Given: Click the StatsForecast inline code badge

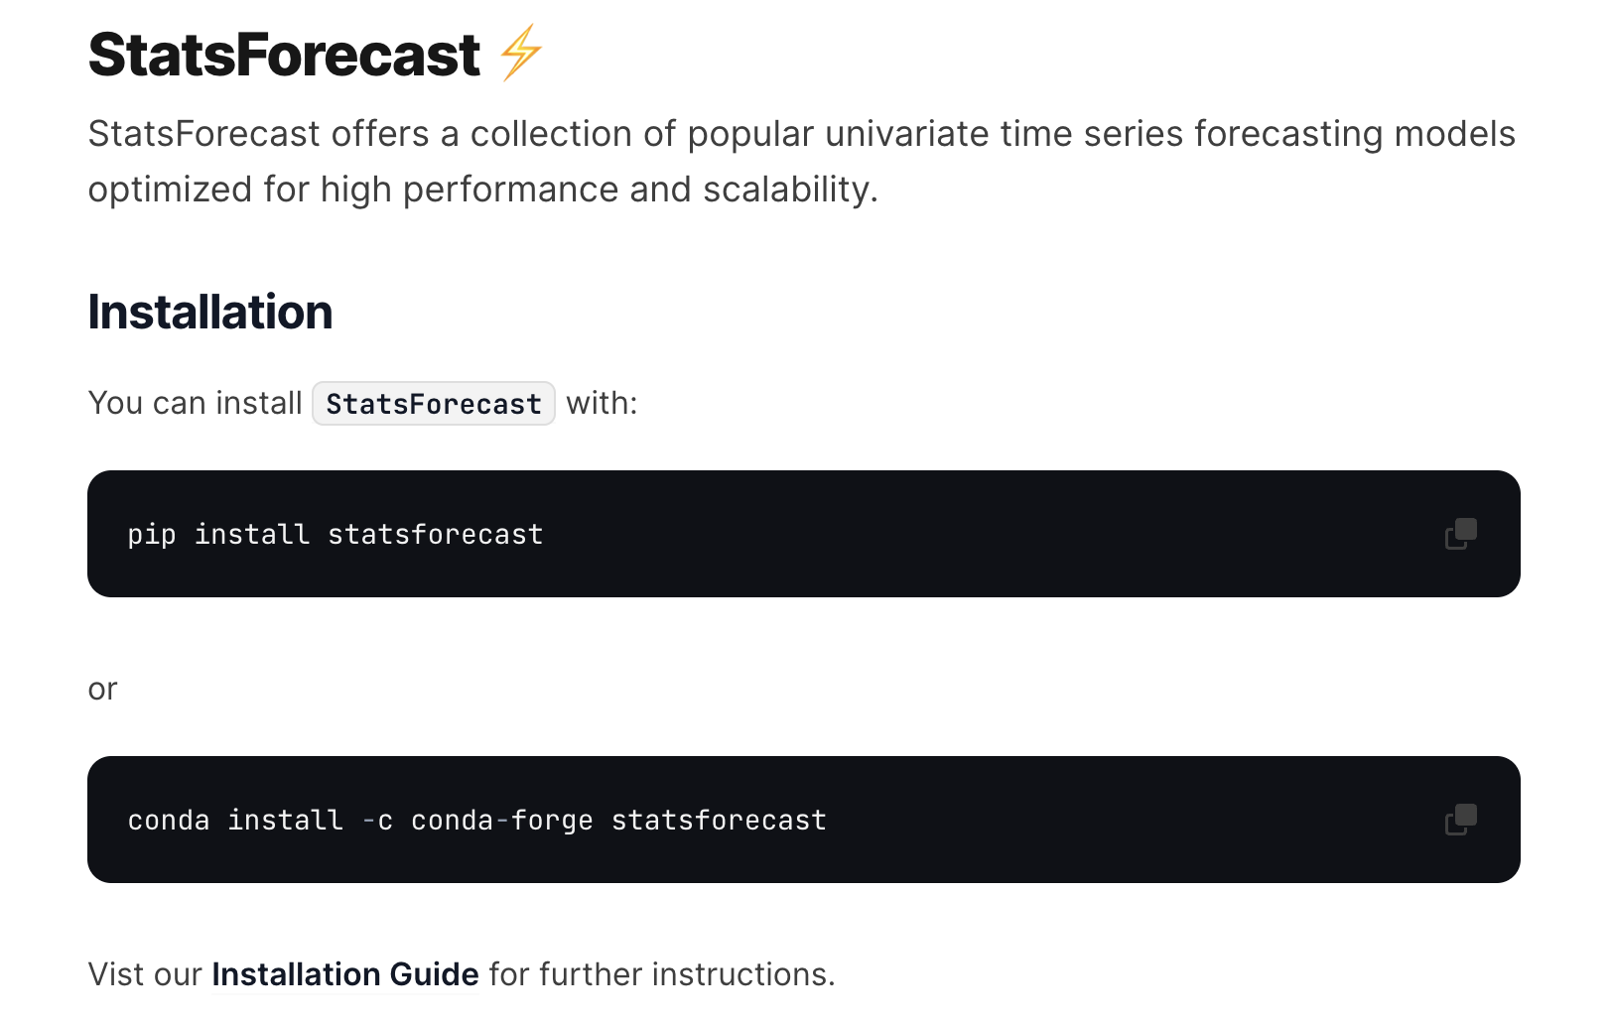Looking at the screenshot, I should 434,403.
